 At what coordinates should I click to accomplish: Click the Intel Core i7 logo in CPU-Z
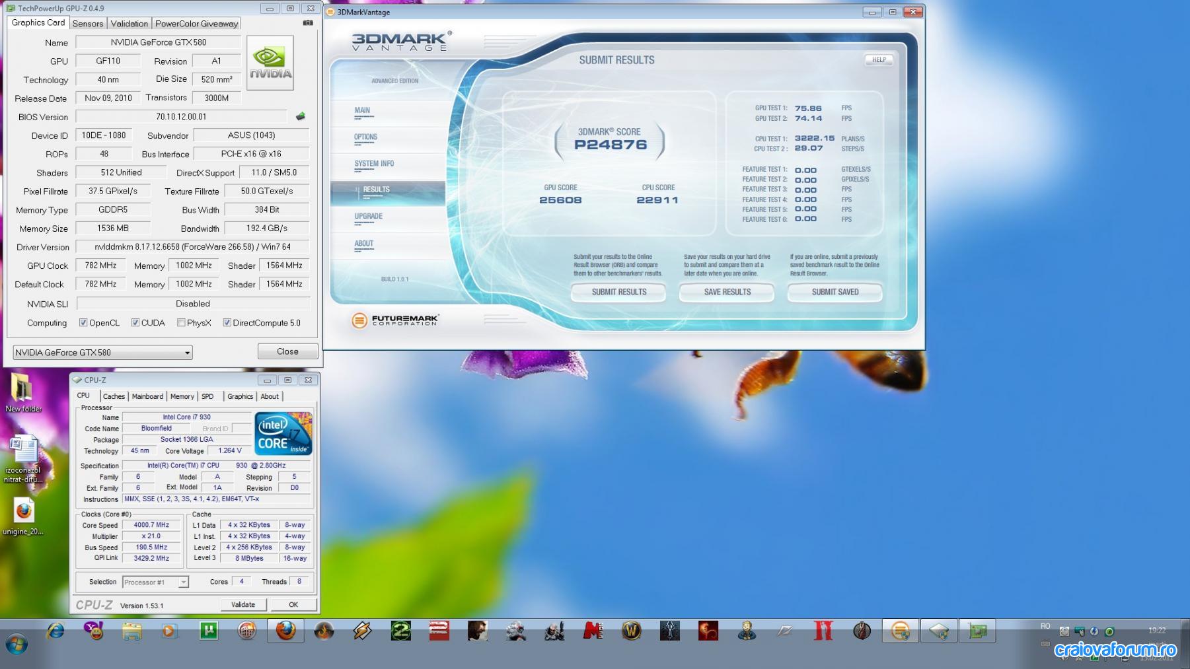[x=283, y=433]
